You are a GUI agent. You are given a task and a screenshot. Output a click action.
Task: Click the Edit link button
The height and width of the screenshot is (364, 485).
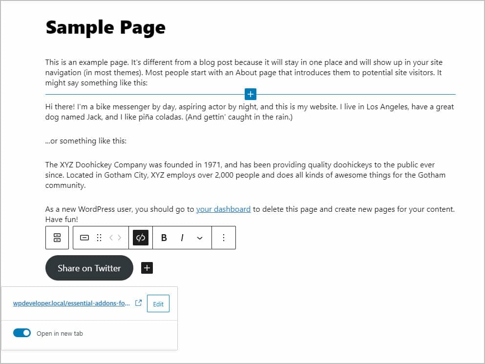click(158, 304)
